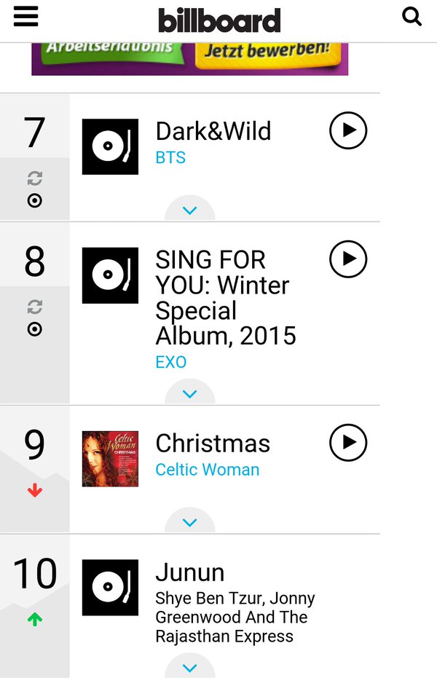Play Celtic Woman Christmas album
This screenshot has height=678, width=437.
click(x=348, y=442)
